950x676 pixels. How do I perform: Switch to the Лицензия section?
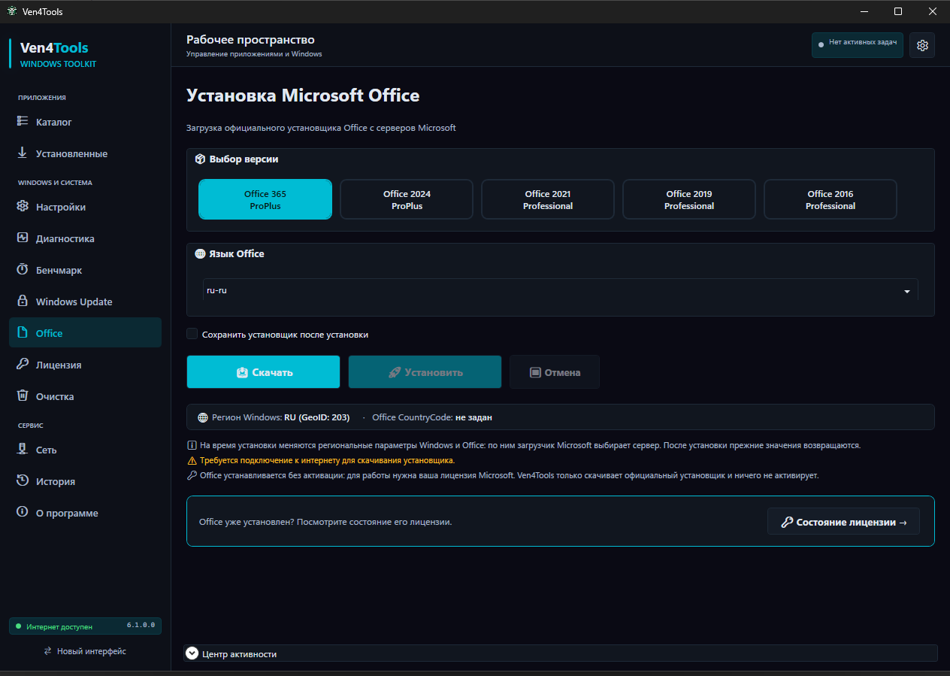click(x=85, y=365)
